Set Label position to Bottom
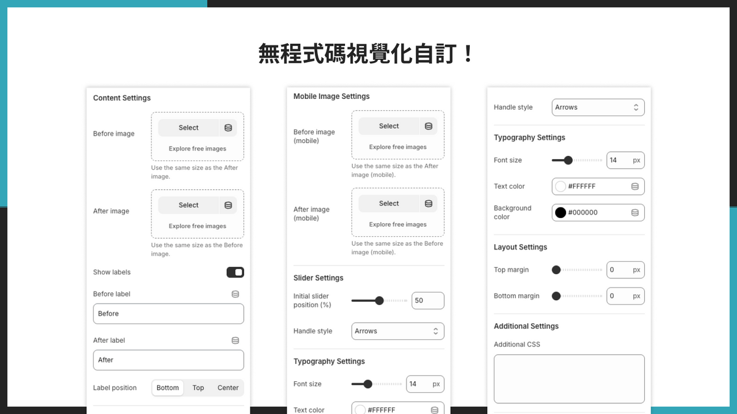Image resolution: width=737 pixels, height=414 pixels. [x=168, y=388]
